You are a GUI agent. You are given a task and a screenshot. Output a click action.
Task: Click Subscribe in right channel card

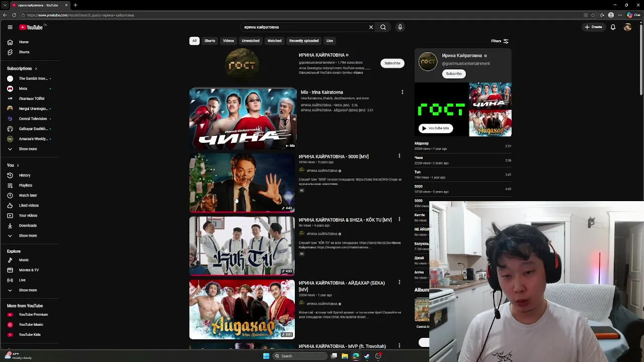(x=454, y=74)
